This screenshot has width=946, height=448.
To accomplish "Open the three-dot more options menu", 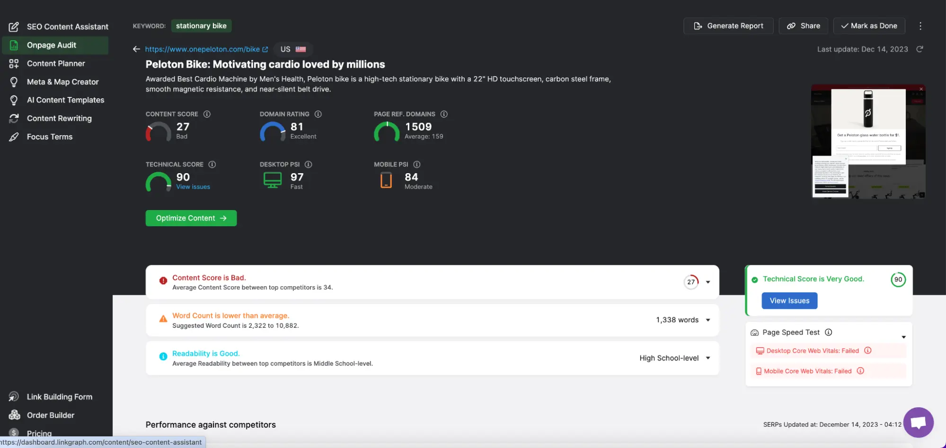I will 920,26.
